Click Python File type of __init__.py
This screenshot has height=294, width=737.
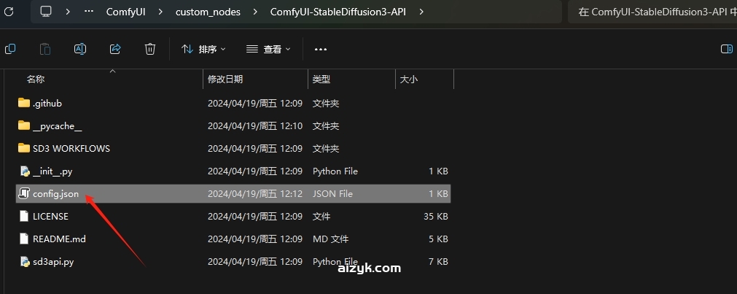(335, 171)
